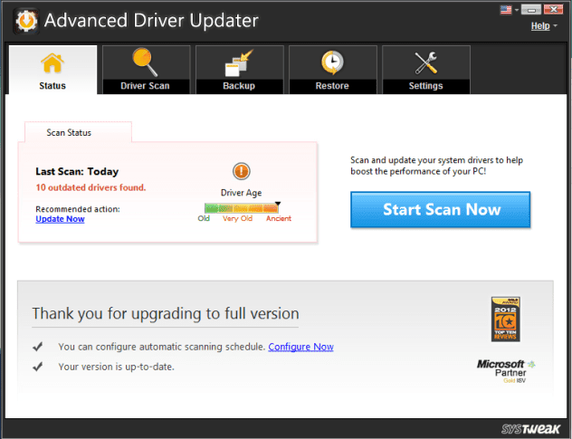Open the Status tab
Image resolution: width=572 pixels, height=439 pixels.
[x=52, y=70]
